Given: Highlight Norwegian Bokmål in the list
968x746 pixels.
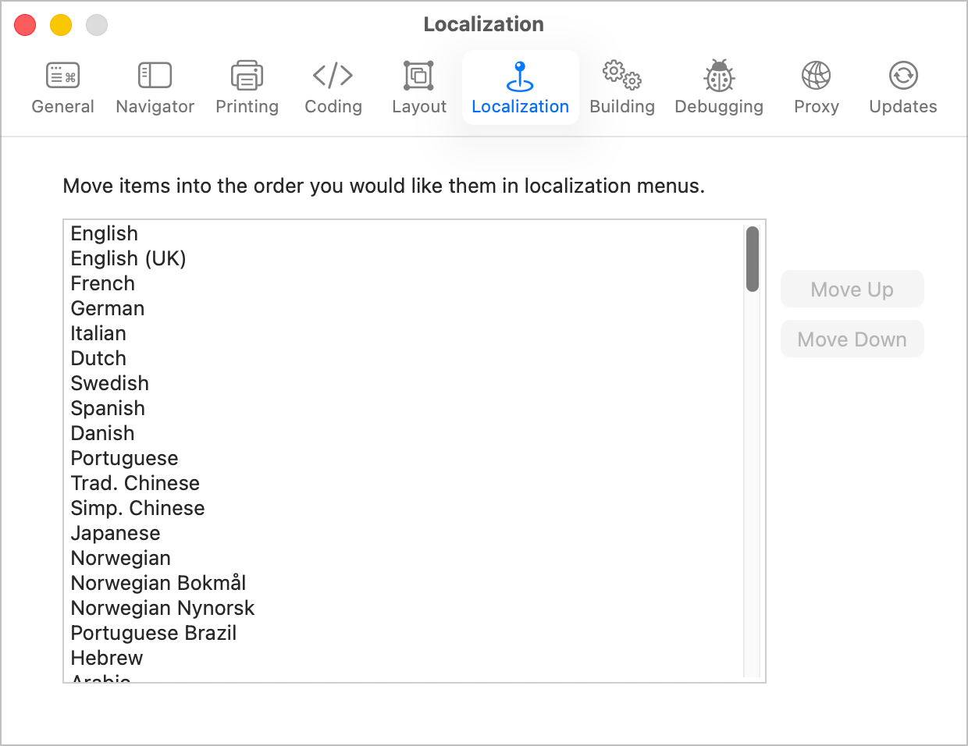Looking at the screenshot, I should pyautogui.click(x=158, y=583).
